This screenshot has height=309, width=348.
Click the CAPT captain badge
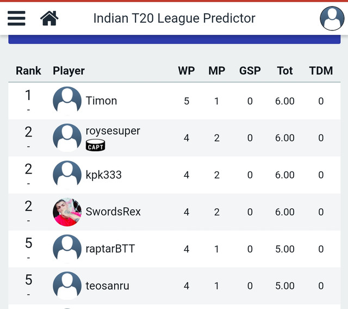coord(96,145)
